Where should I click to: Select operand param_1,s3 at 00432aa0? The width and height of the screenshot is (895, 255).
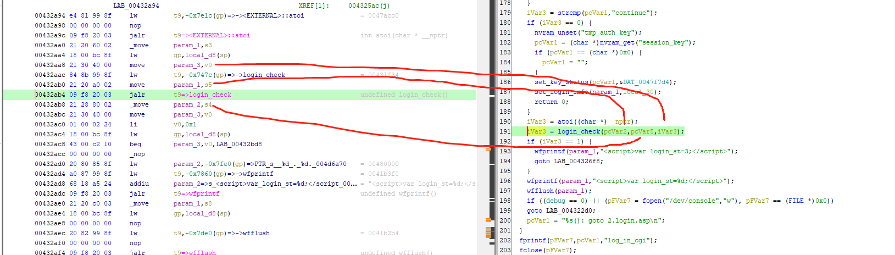point(193,45)
